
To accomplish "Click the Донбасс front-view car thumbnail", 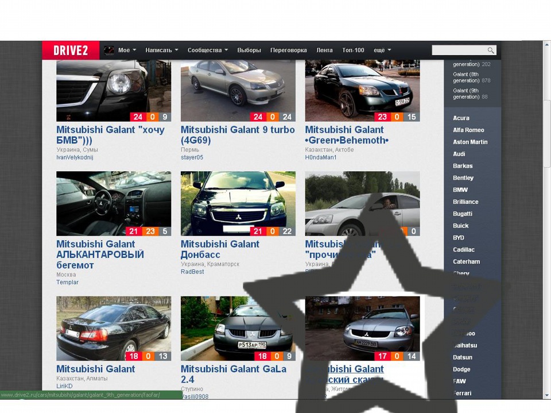I will (x=238, y=203).
